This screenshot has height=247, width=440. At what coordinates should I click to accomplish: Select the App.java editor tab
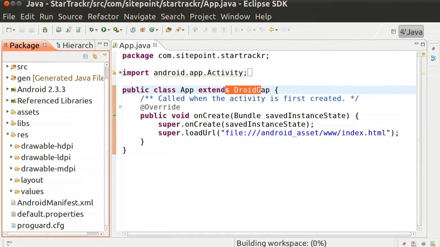pyautogui.click(x=134, y=45)
